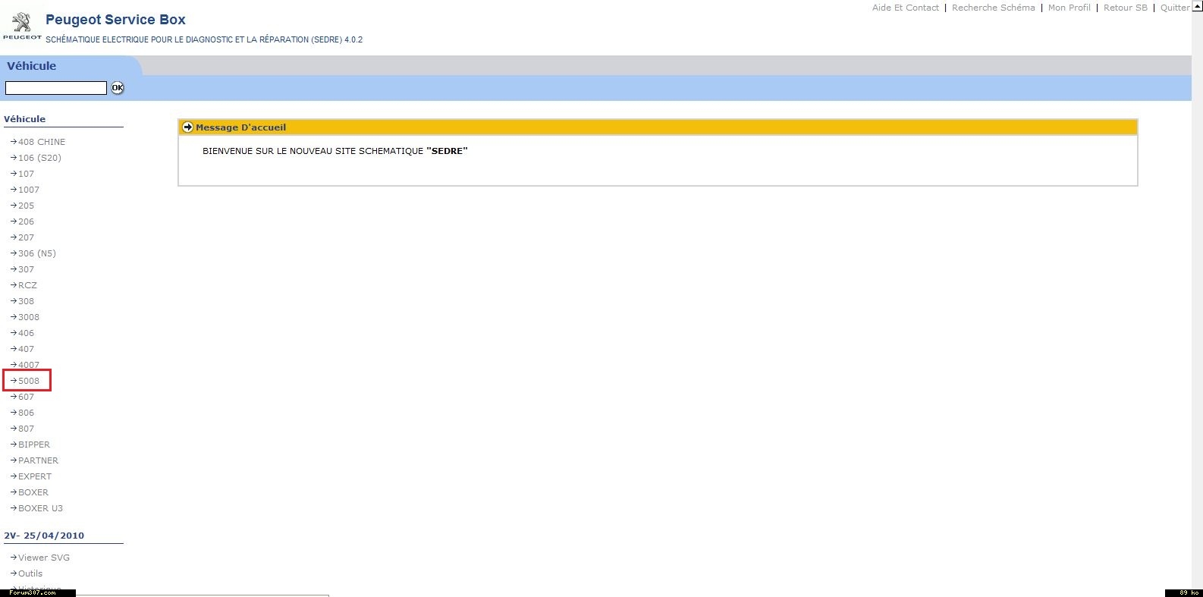Click the Message D'accueil arrow icon
Viewport: 1203px width, 597px height.
point(187,127)
